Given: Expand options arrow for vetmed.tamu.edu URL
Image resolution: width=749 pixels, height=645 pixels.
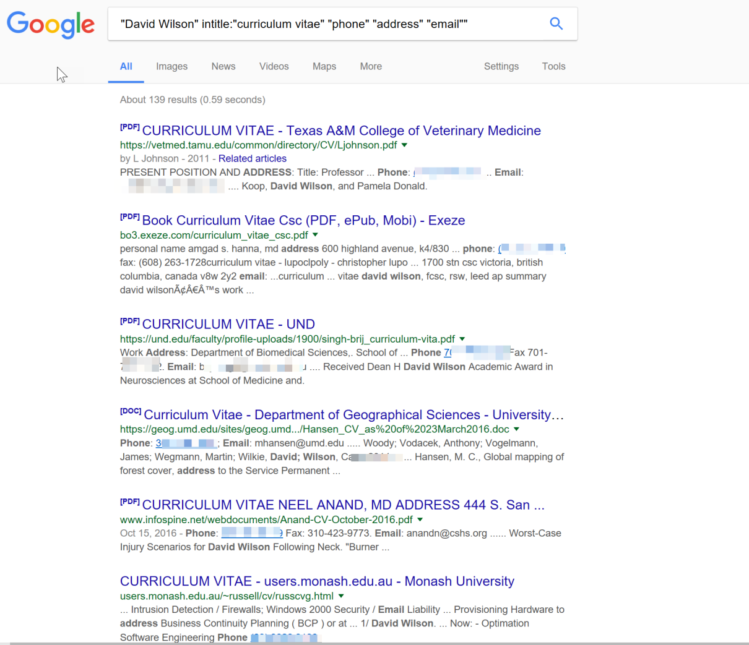Looking at the screenshot, I should tap(405, 145).
